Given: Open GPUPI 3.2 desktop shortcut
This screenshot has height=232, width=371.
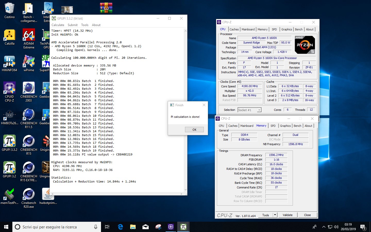Looking at the screenshot, I should (x=10, y=170).
